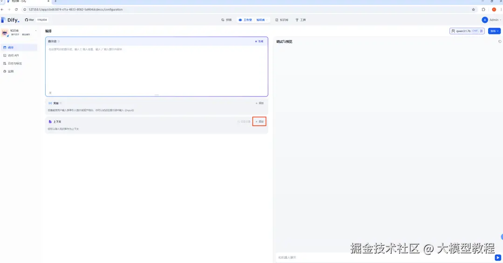Open the browser extensions icon
This screenshot has height=263, width=503.
point(483,10)
